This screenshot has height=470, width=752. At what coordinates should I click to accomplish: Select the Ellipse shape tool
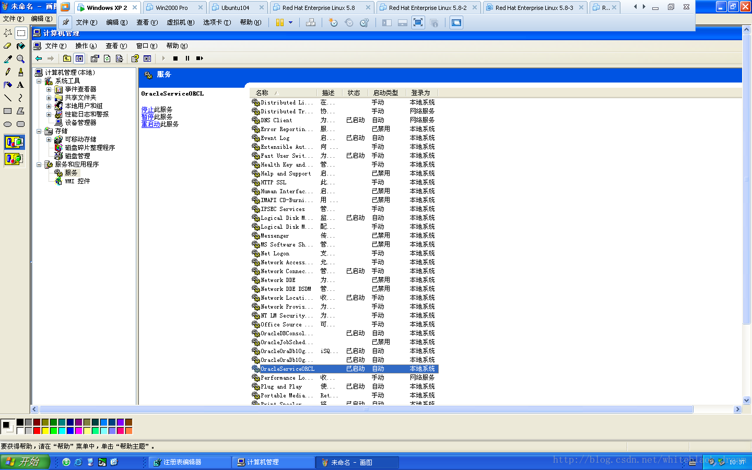[x=8, y=124]
